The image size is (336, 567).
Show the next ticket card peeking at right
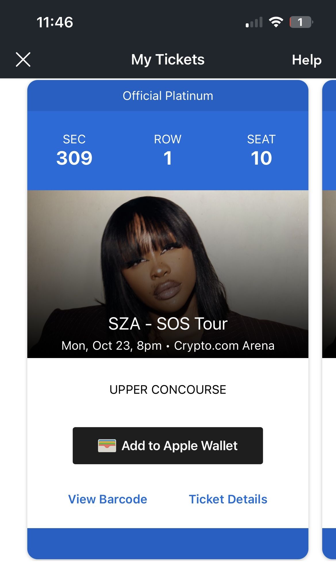329,288
